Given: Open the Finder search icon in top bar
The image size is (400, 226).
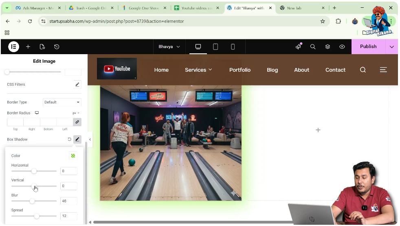Looking at the screenshot, I should pyautogui.click(x=313, y=47).
